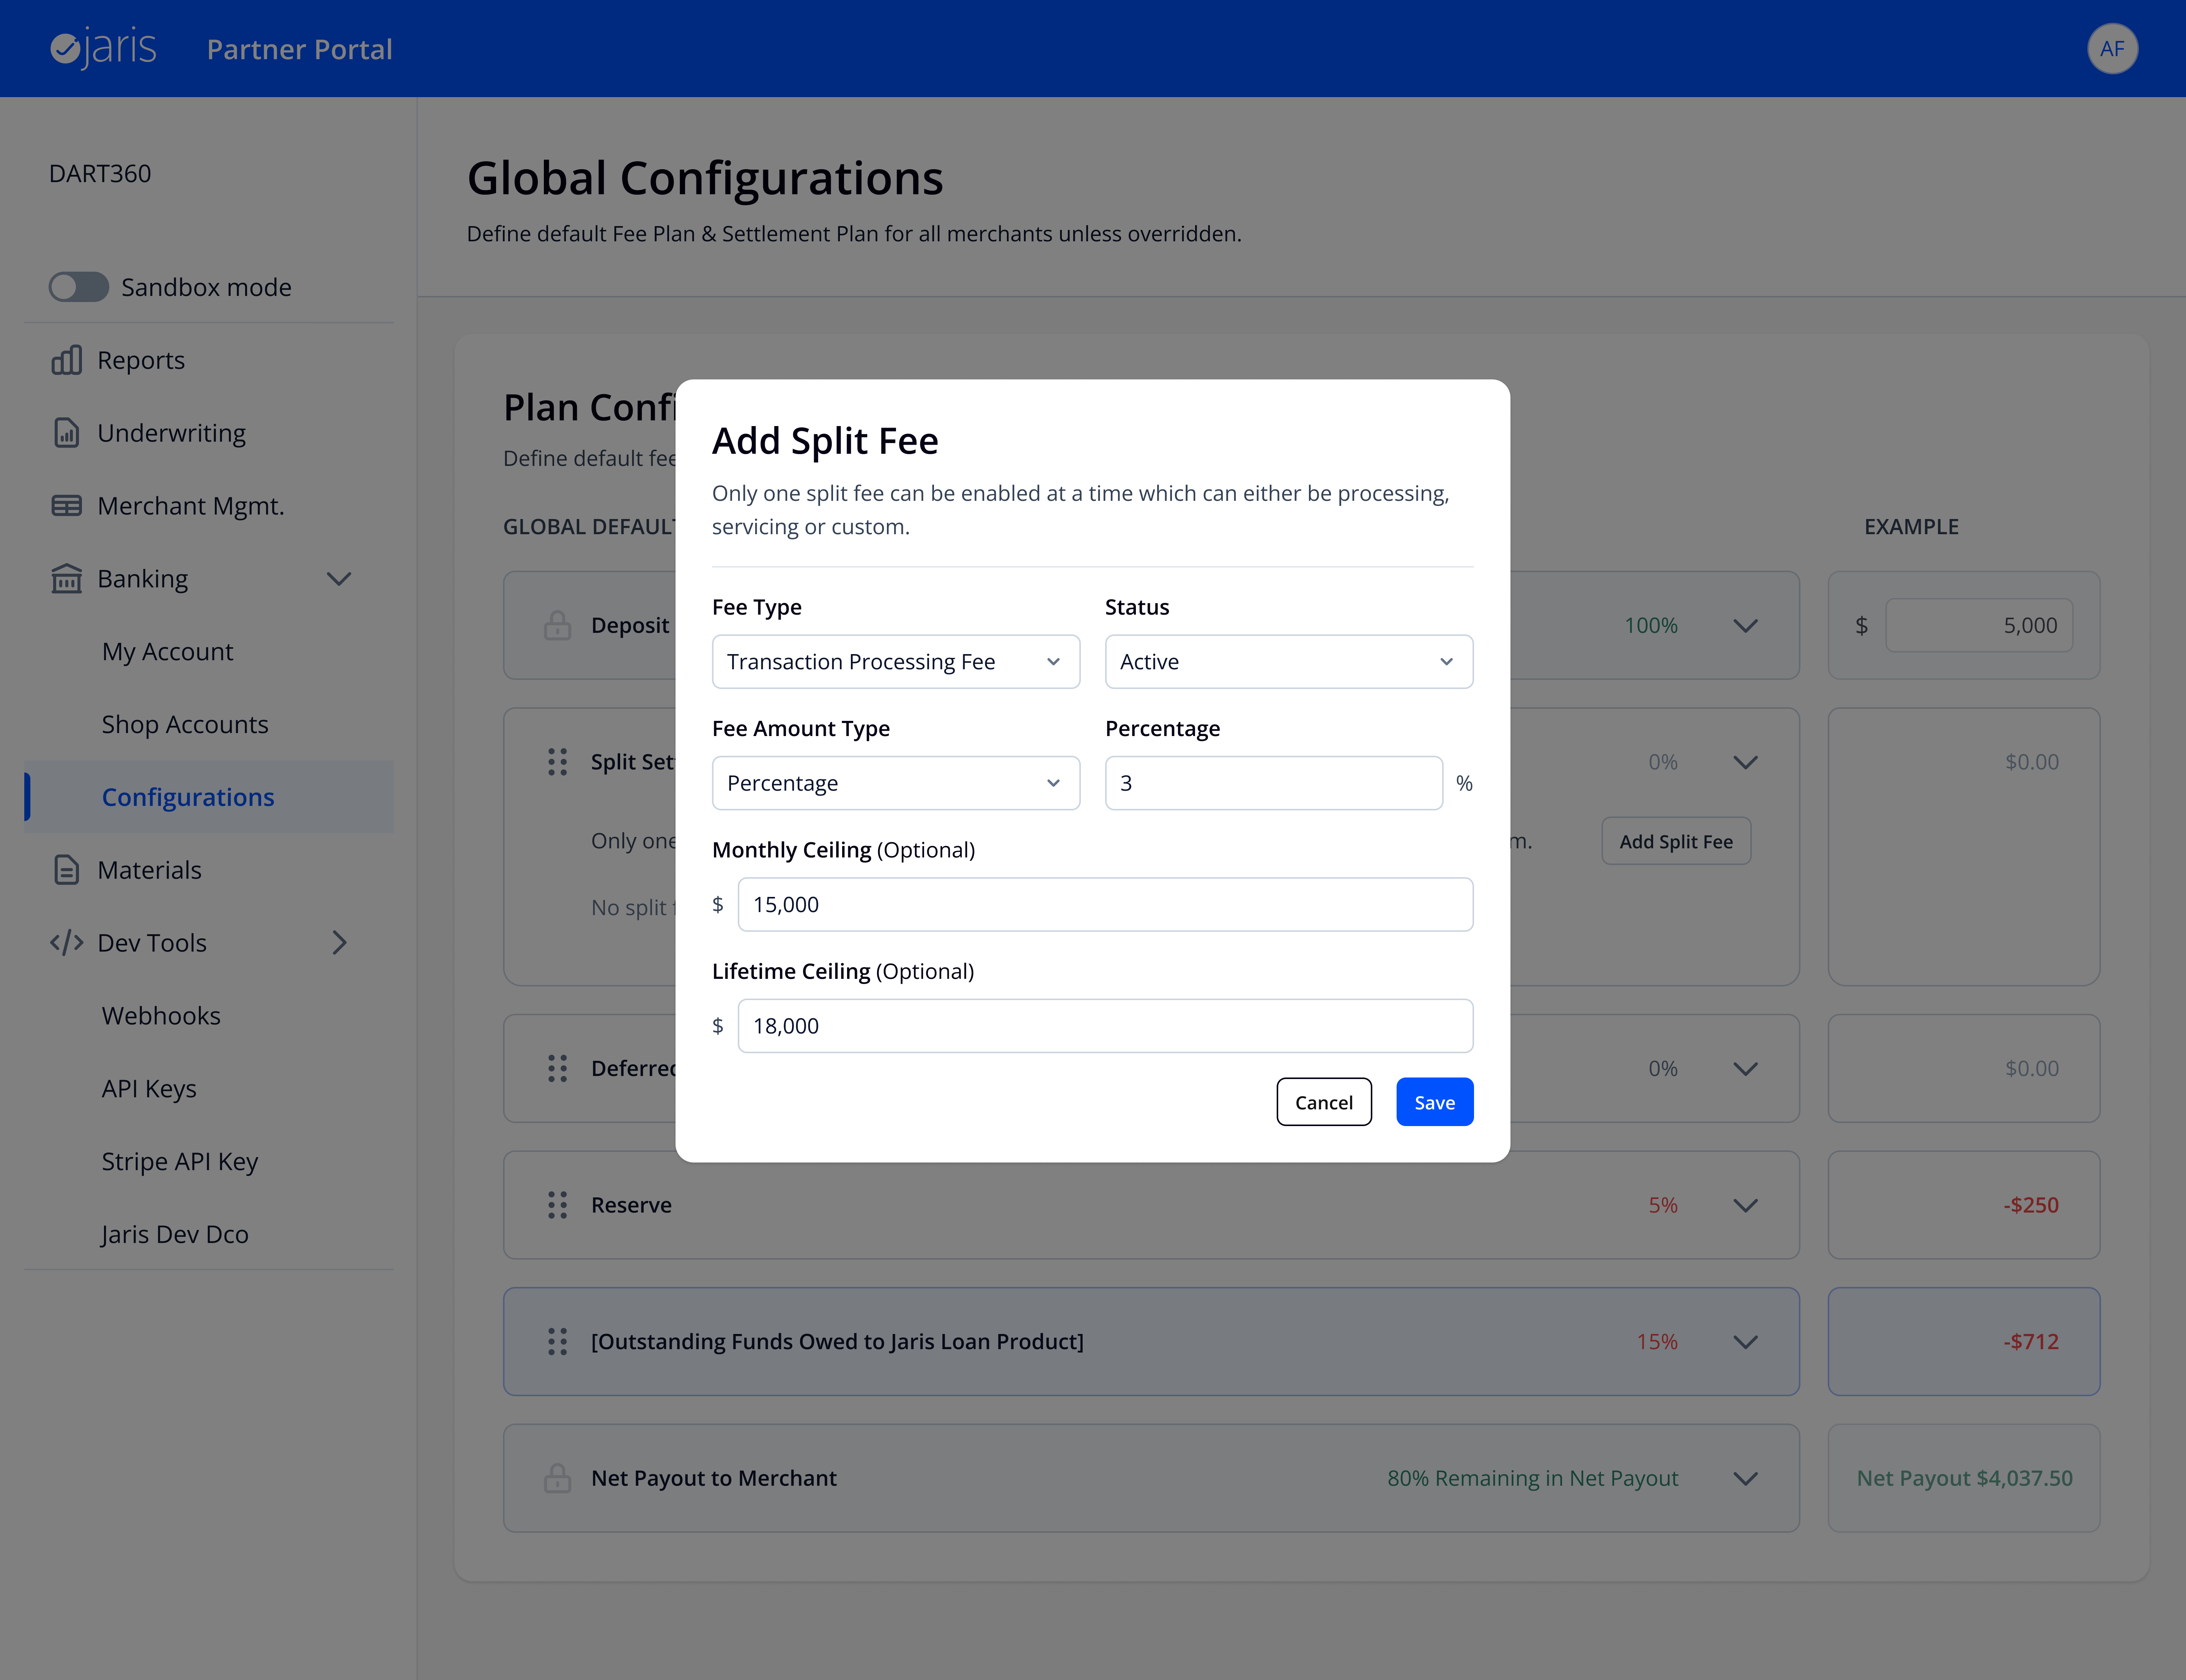Expand the Deposit row chevron

coord(1745,626)
